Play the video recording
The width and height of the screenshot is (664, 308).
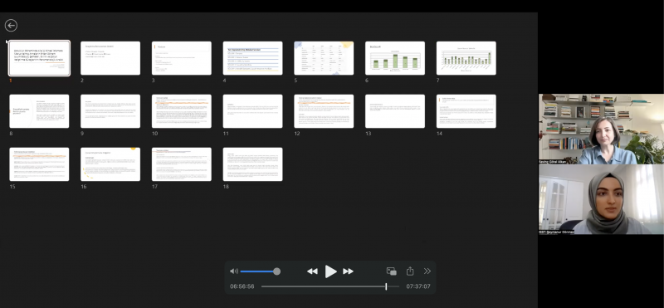point(330,271)
